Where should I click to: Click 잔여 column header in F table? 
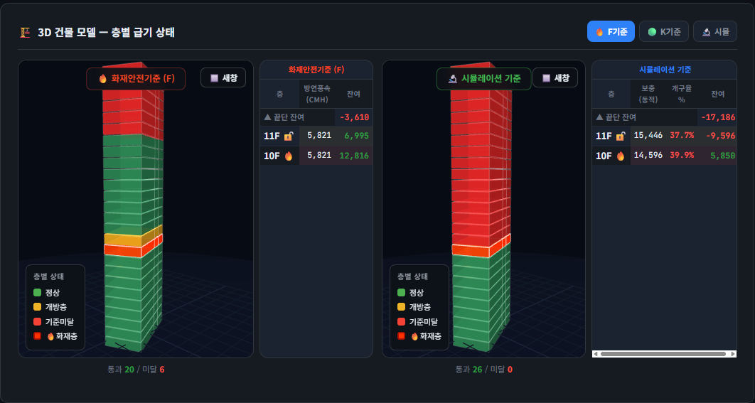click(x=353, y=93)
